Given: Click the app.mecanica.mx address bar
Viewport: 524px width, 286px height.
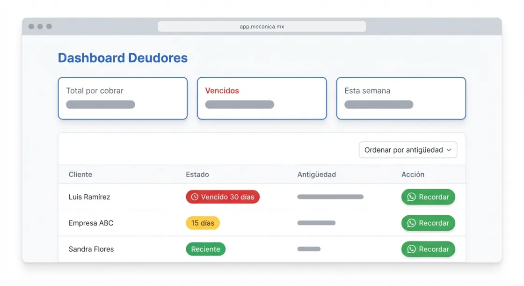Looking at the screenshot, I should 262,26.
